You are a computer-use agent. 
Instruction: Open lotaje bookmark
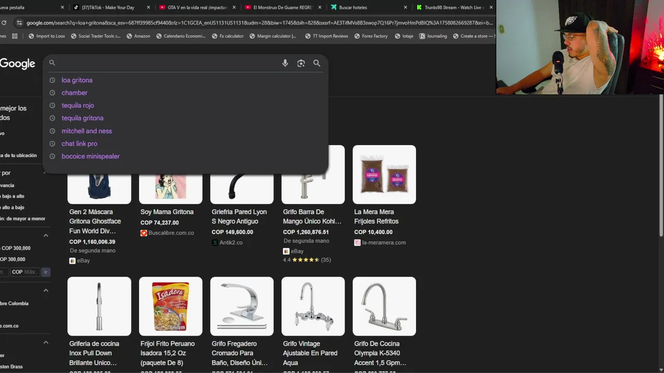pos(404,36)
